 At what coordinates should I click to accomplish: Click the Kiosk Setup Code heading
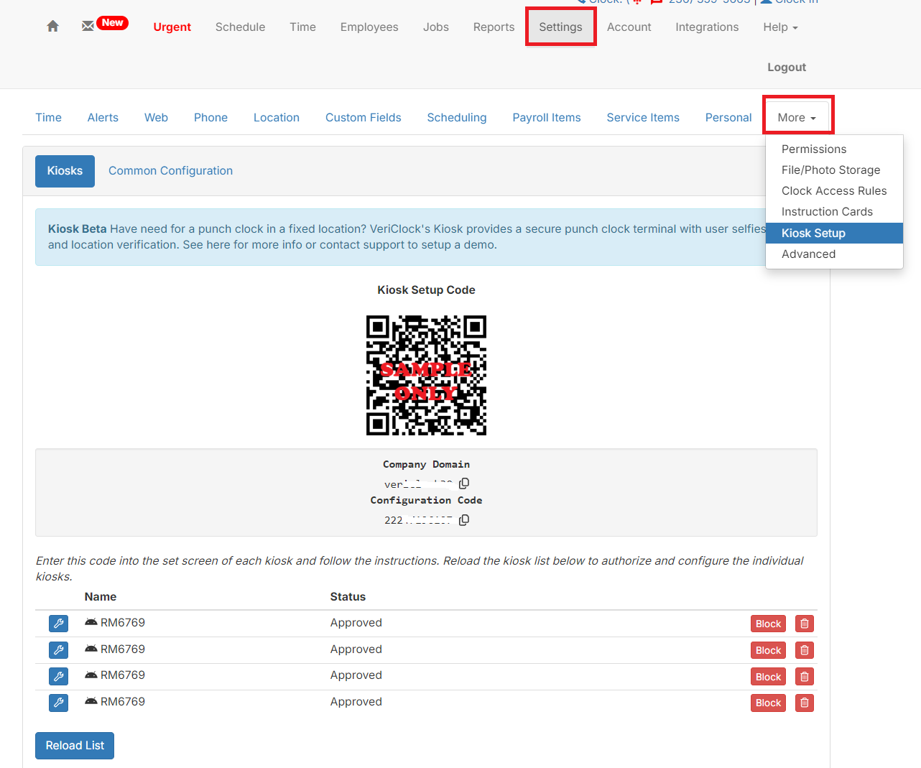(426, 290)
